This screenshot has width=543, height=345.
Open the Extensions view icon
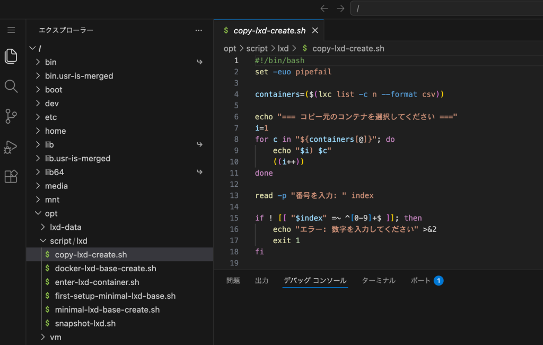tap(11, 176)
